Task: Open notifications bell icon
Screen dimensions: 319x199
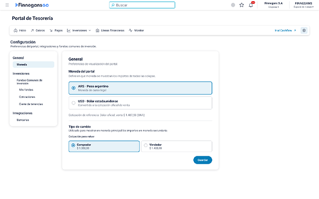Action: [x=251, y=5]
